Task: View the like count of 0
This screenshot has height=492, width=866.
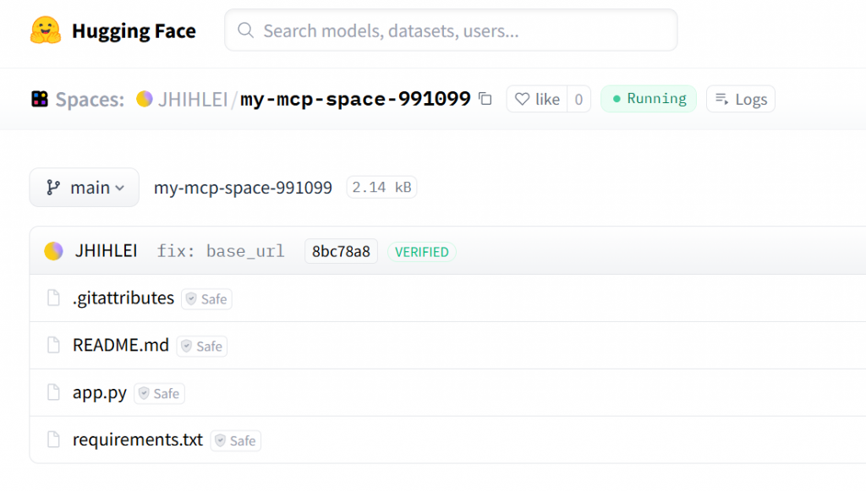Action: 578,99
